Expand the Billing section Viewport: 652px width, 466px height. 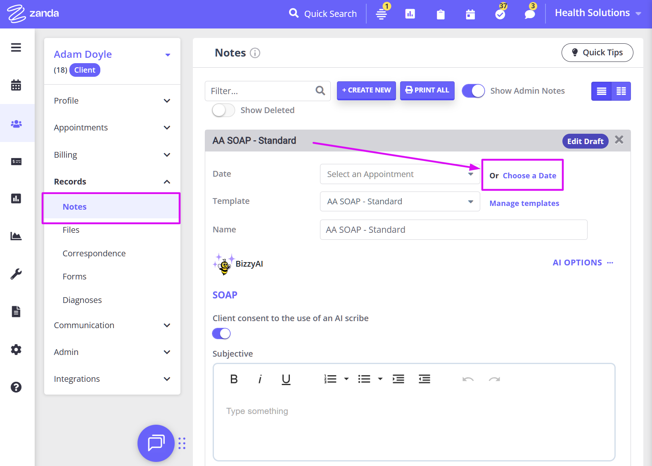pyautogui.click(x=112, y=155)
